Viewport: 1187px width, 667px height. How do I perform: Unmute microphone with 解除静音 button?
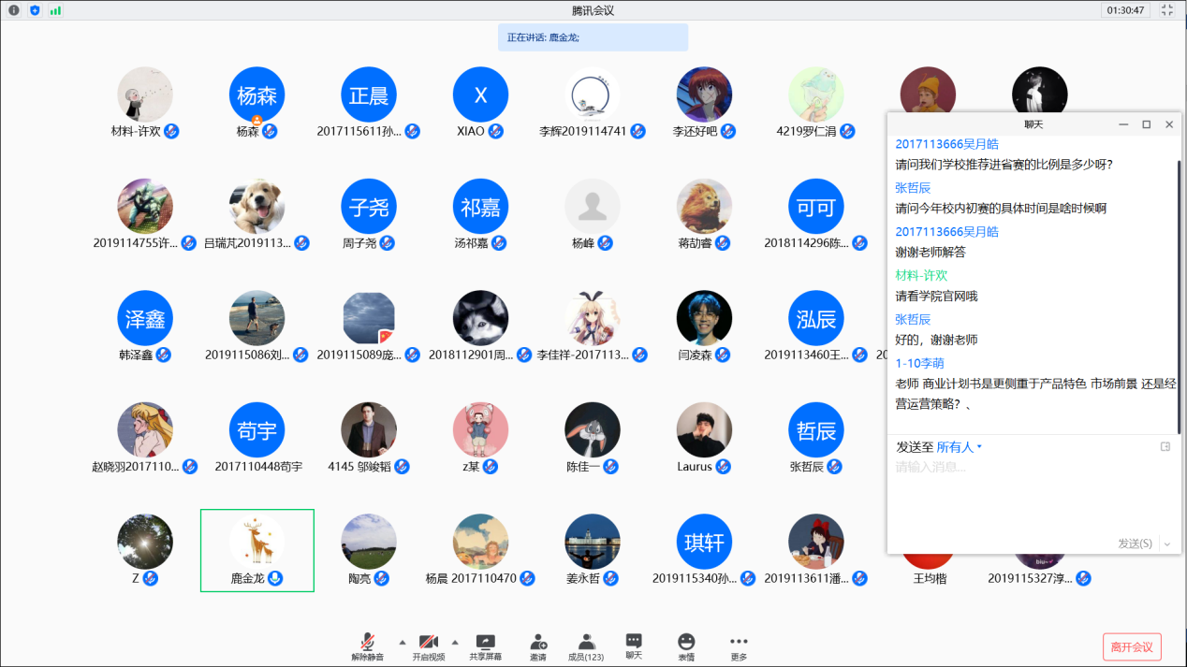point(368,642)
